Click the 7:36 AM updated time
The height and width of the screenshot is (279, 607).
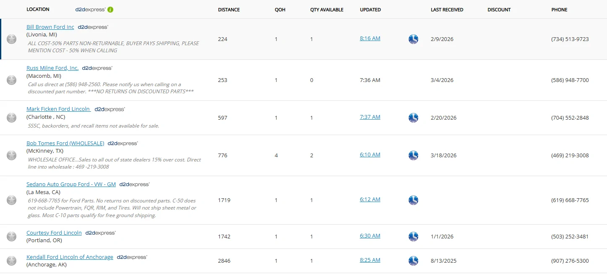coord(370,80)
